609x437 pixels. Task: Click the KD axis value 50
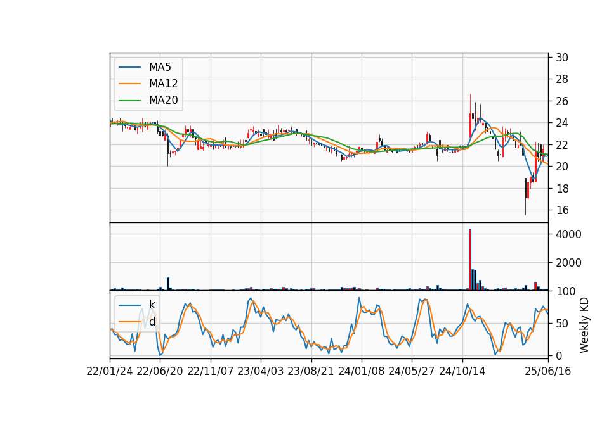561,324
